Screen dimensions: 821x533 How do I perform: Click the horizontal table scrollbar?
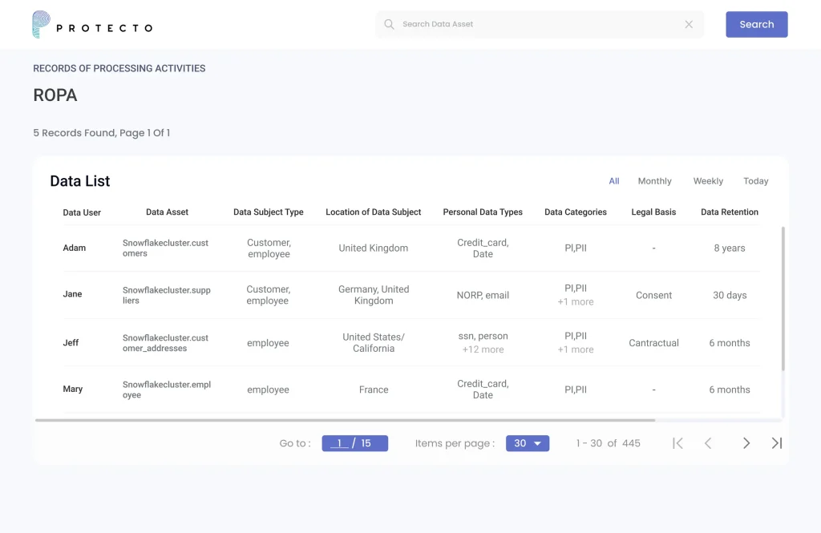tap(345, 420)
